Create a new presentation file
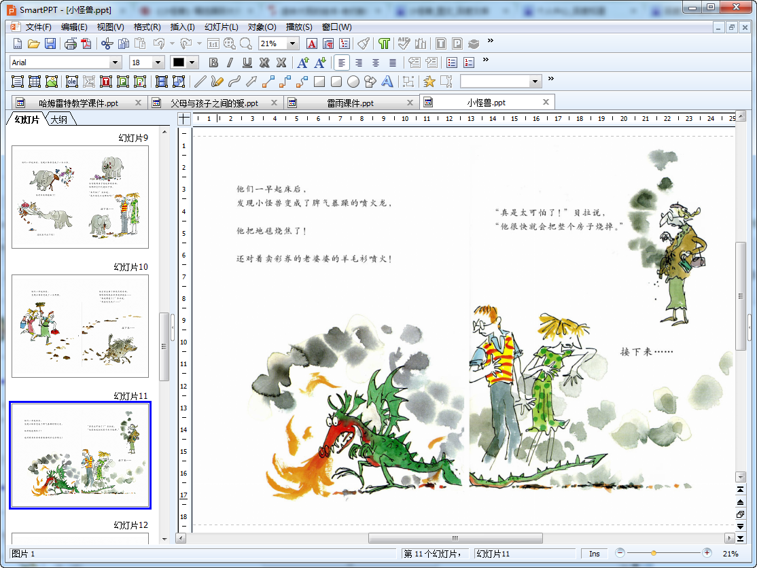 [18, 44]
